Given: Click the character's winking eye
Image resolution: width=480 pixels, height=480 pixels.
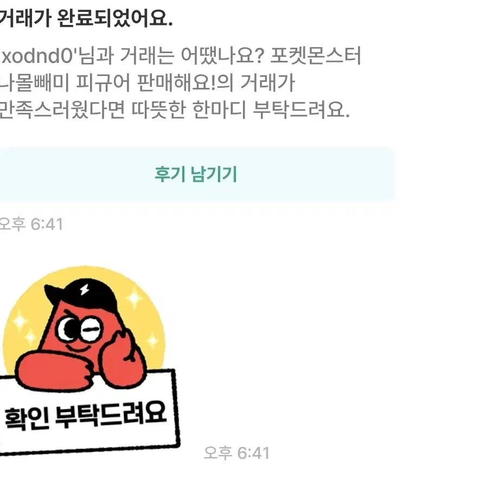Looking at the screenshot, I should [x=91, y=329].
